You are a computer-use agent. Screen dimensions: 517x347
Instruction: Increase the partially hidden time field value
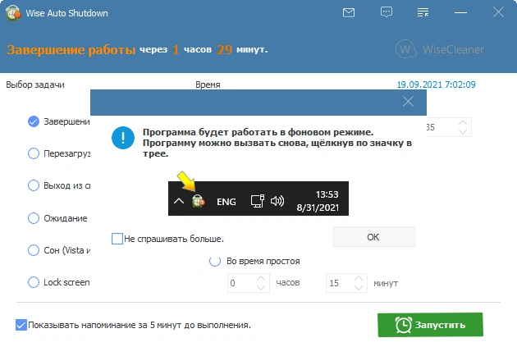(463, 122)
